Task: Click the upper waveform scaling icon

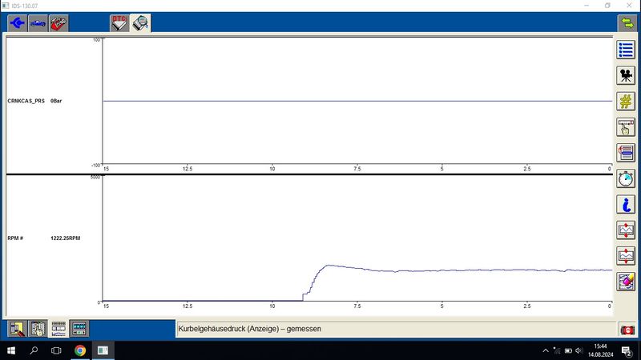Action: pos(626,230)
